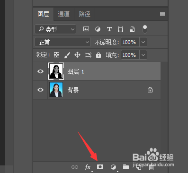Expand the 不透明度 slider arrow

point(143,42)
